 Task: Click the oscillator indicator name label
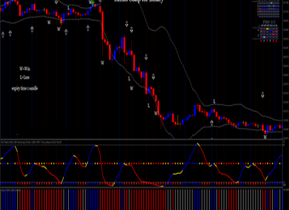pos(32,142)
